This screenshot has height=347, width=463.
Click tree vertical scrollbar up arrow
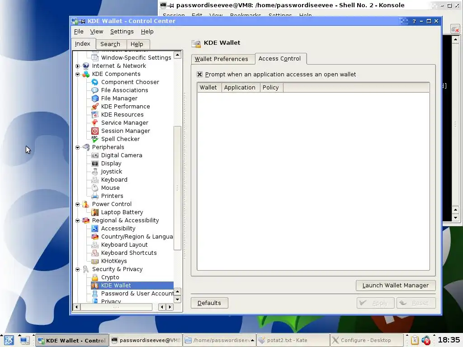click(177, 55)
